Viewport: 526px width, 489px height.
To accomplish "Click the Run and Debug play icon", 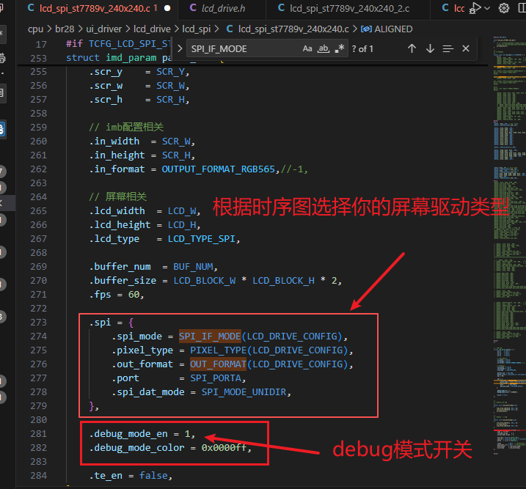I will click(475, 8).
